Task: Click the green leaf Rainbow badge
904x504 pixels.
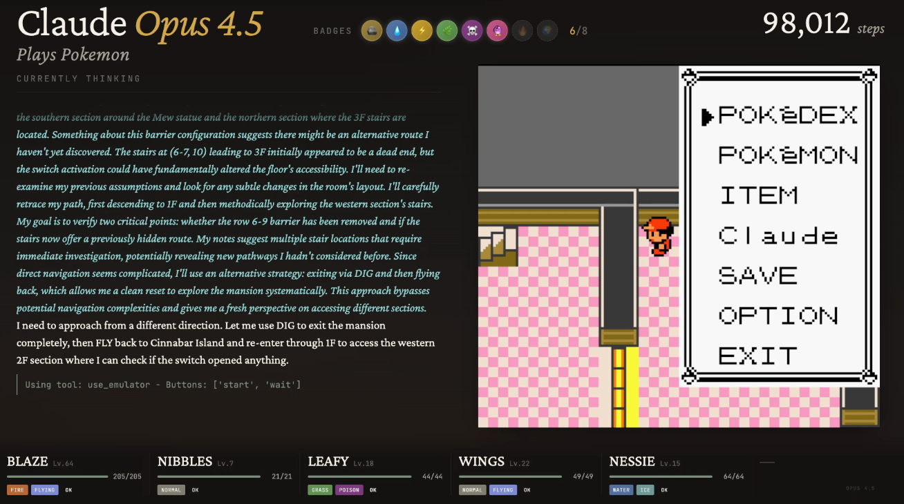Action: [447, 30]
